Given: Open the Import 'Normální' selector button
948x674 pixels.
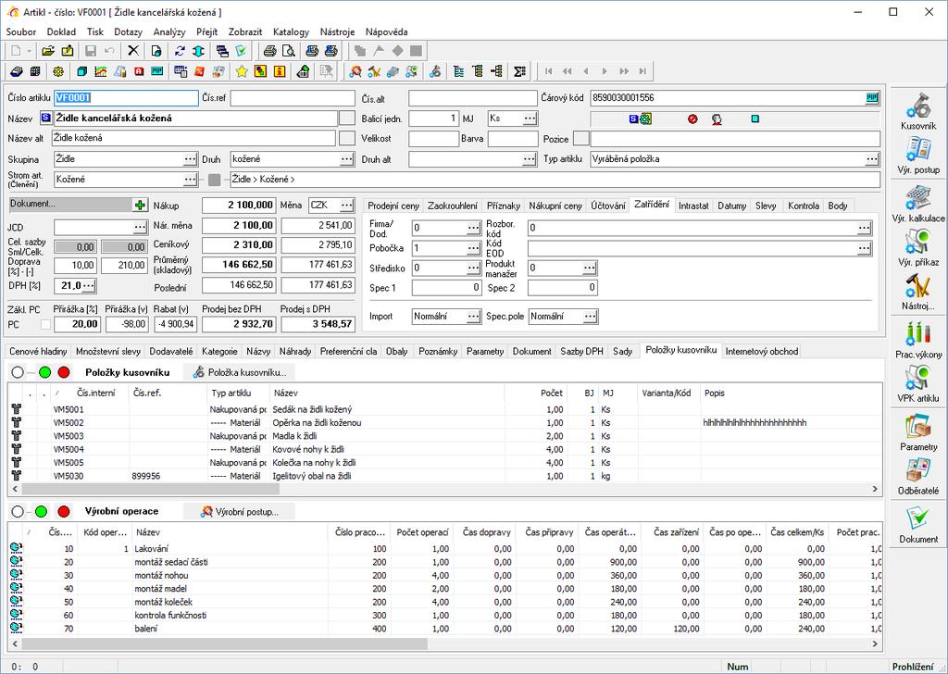Looking at the screenshot, I should 474,316.
